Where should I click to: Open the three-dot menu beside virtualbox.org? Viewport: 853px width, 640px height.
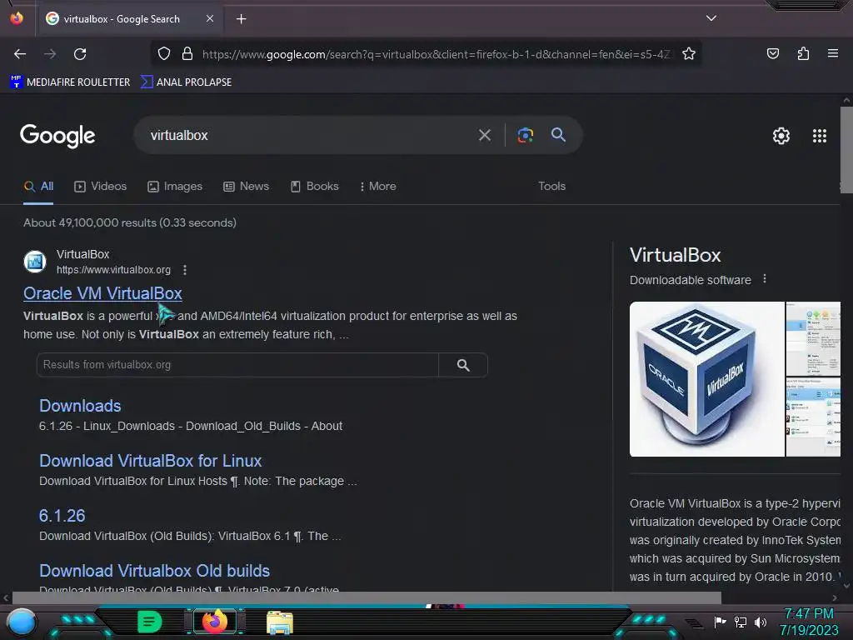[185, 270]
